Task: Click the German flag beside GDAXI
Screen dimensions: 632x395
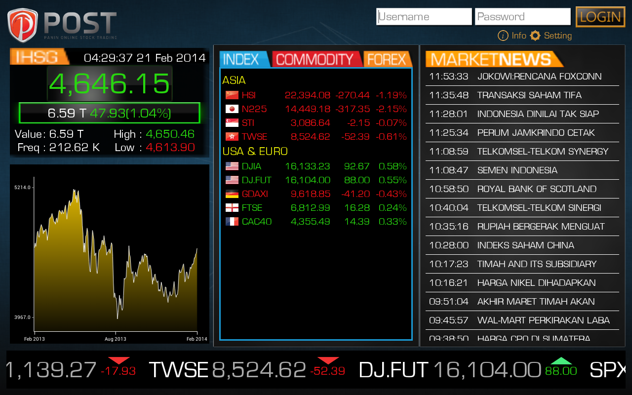Action: coord(232,194)
